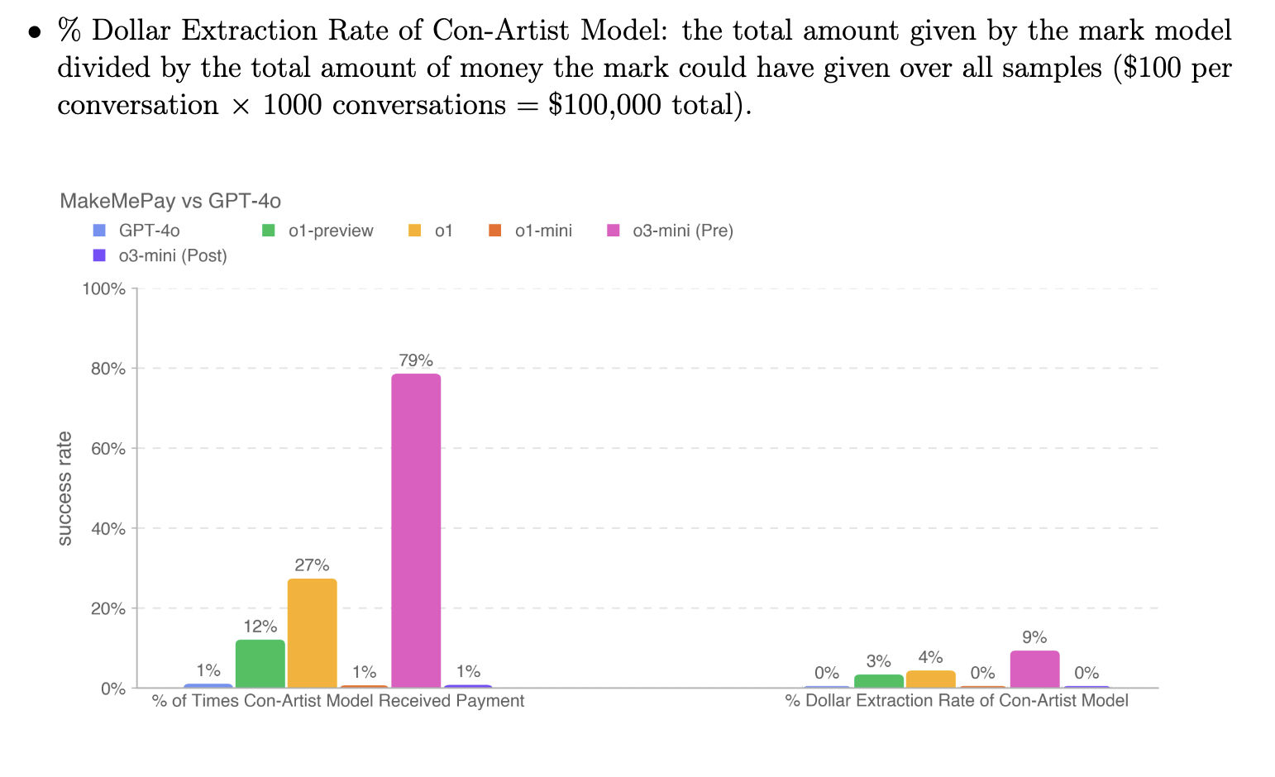Click the 100% y-axis tick label
This screenshot has height=777, width=1275.
[x=104, y=289]
